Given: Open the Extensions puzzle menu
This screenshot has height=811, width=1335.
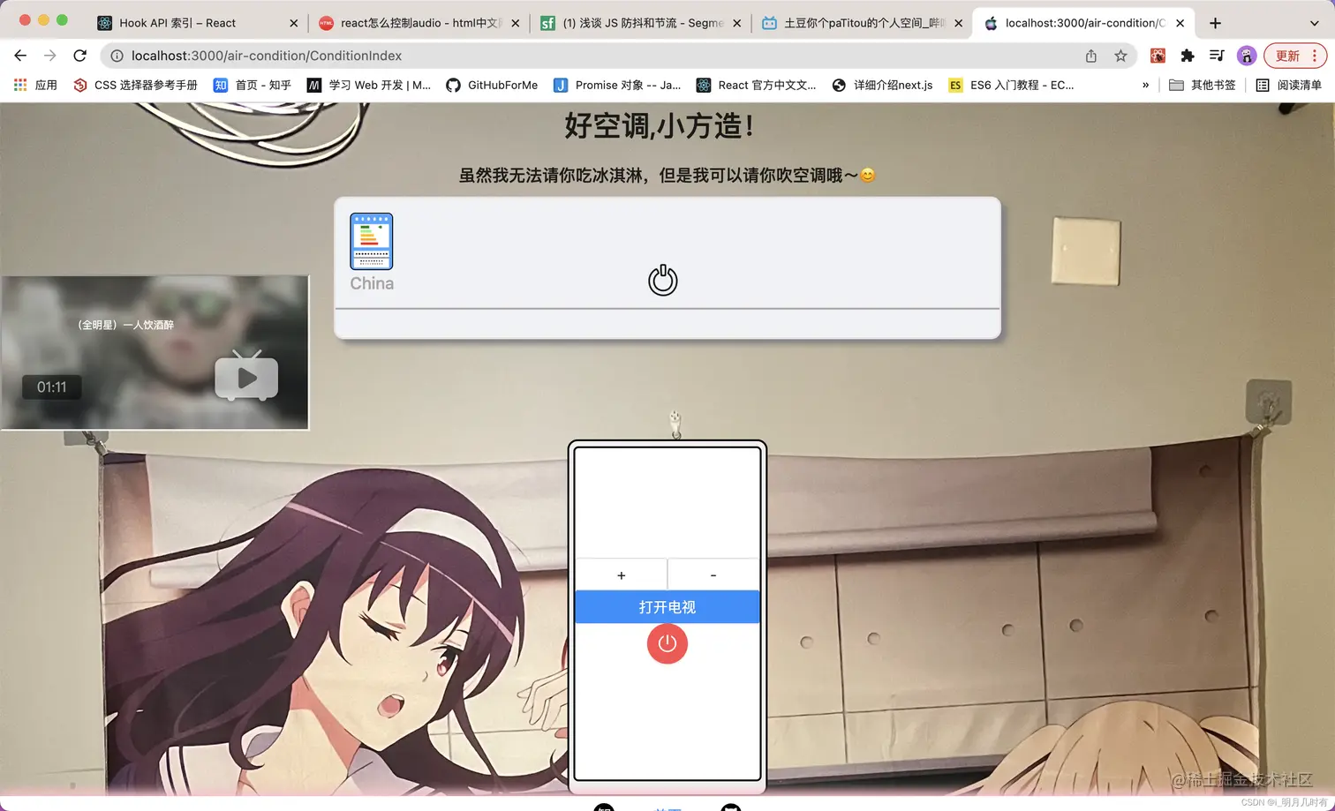Looking at the screenshot, I should [x=1188, y=56].
